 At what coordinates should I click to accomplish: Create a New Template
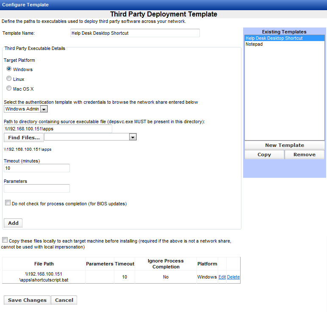coord(284,145)
